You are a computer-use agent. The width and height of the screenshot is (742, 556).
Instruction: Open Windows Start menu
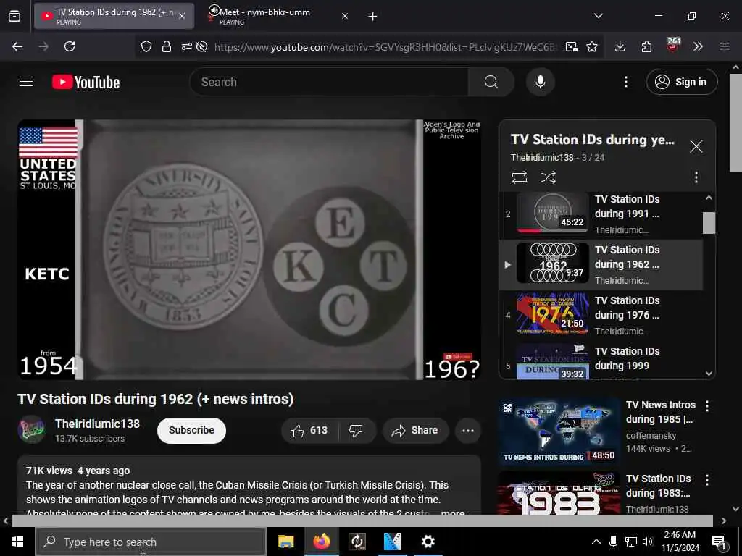17,542
